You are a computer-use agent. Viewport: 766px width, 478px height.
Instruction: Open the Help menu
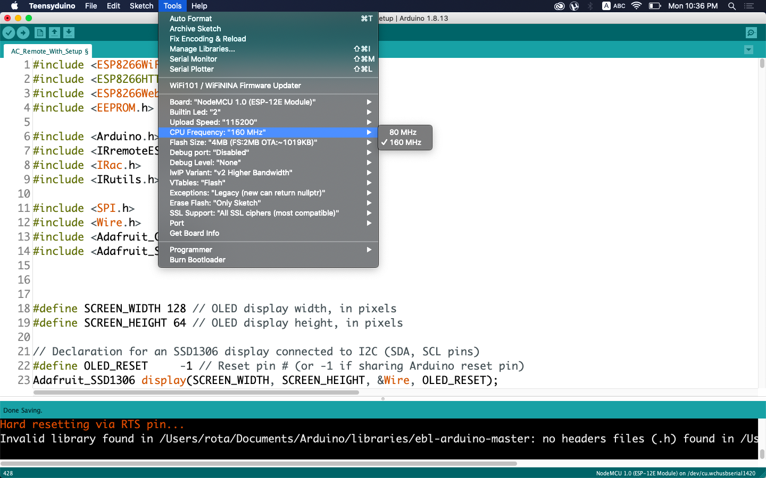click(x=199, y=6)
